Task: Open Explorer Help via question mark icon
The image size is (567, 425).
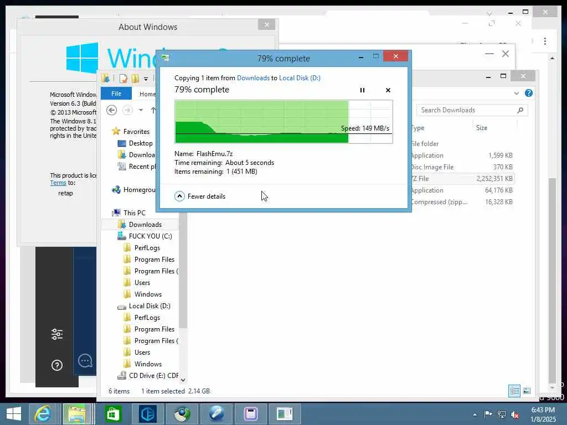Action: pos(529,93)
